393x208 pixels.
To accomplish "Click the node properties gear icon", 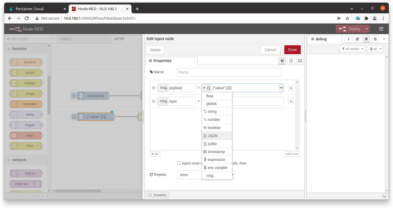I will (282, 61).
